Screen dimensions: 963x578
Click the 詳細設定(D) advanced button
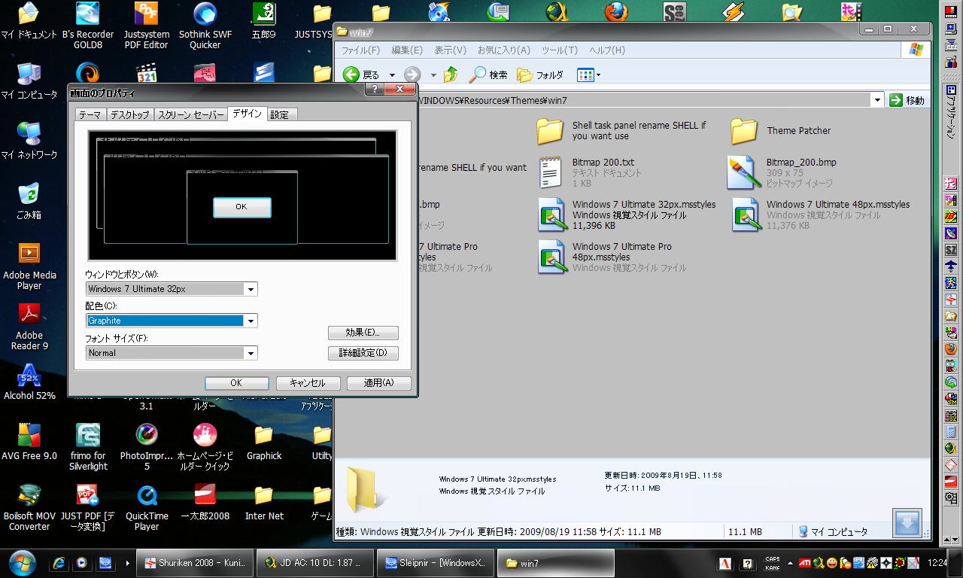point(363,353)
